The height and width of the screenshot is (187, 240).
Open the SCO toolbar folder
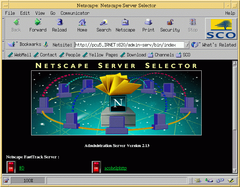(183, 55)
